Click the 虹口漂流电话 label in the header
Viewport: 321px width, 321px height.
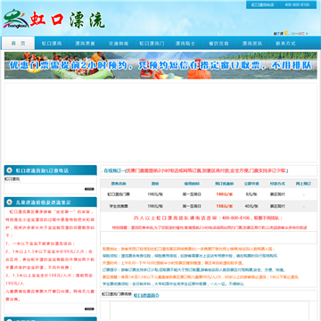pyautogui.click(x=262, y=4)
